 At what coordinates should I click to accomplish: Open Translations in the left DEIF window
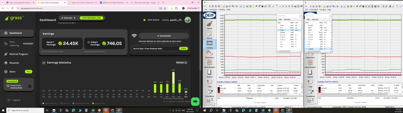209,93
